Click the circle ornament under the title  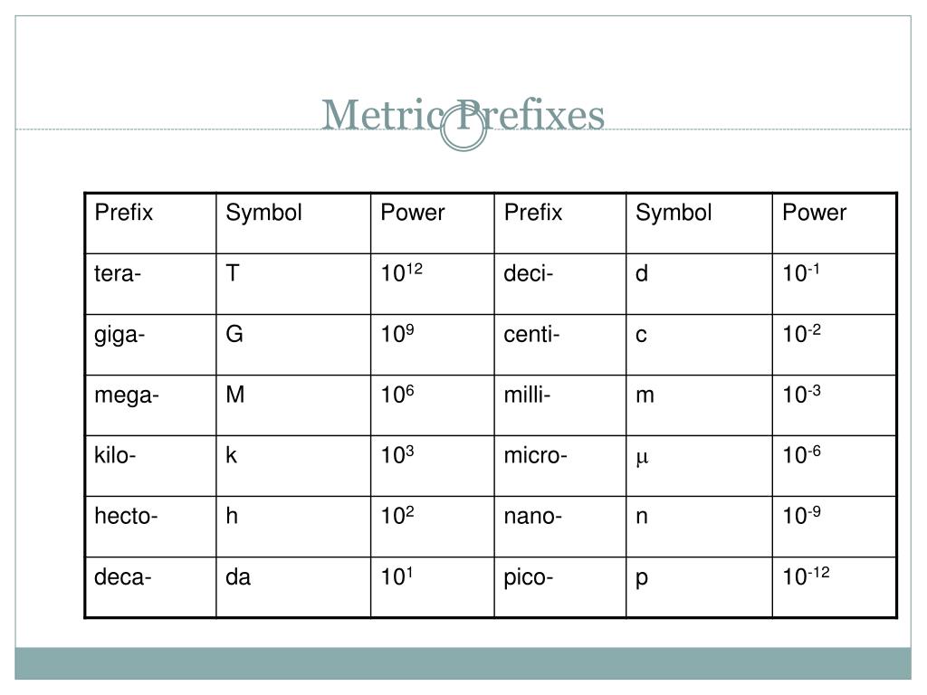[x=463, y=128]
